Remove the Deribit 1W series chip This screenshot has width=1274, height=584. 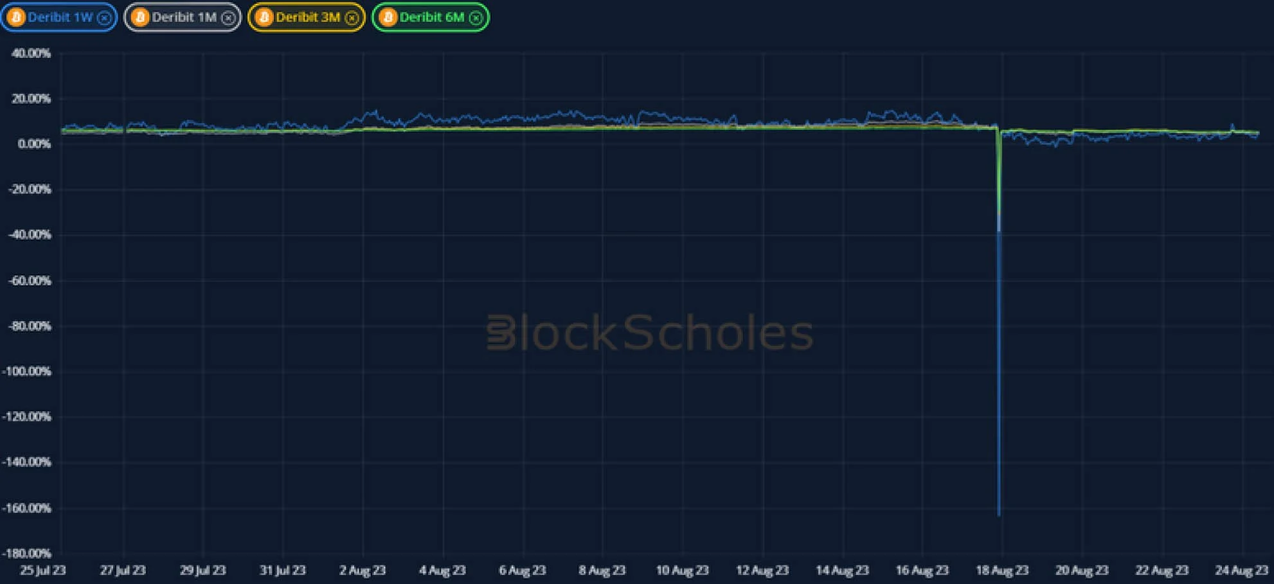pos(103,18)
